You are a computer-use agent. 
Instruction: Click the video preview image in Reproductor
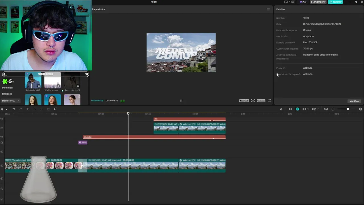(181, 52)
